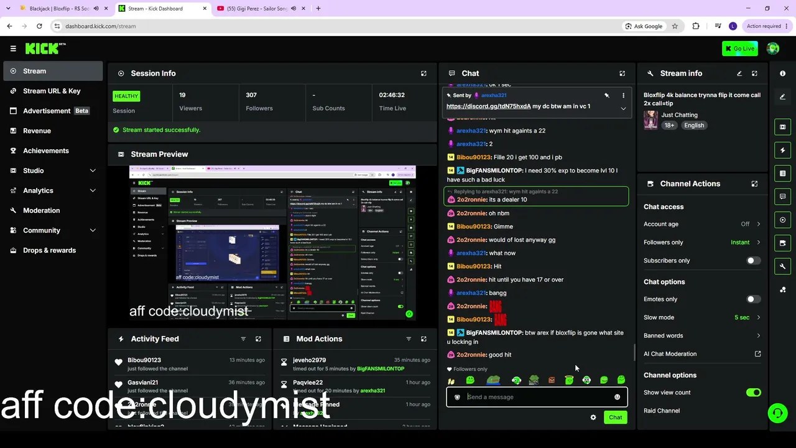The image size is (796, 448).
Task: Toggle the stream preview widget in right rail
Action: coord(783,127)
